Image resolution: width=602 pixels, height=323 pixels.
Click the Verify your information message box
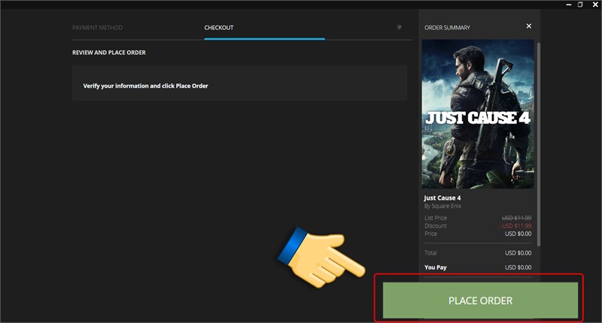tap(239, 83)
